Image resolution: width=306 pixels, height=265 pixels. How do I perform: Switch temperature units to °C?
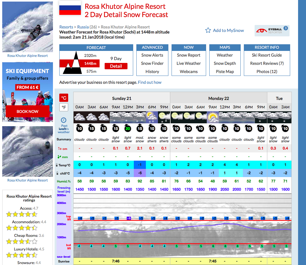coord(64,98)
